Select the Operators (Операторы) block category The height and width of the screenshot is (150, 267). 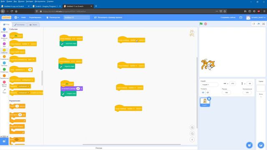pos(4,70)
